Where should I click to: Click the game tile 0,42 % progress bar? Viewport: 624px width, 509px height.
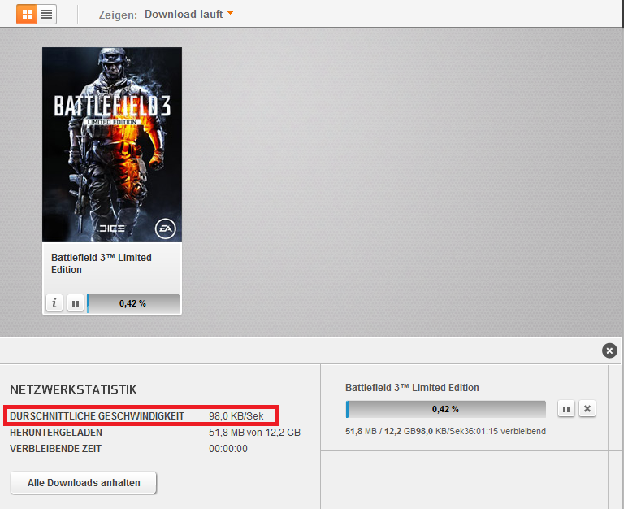[133, 303]
